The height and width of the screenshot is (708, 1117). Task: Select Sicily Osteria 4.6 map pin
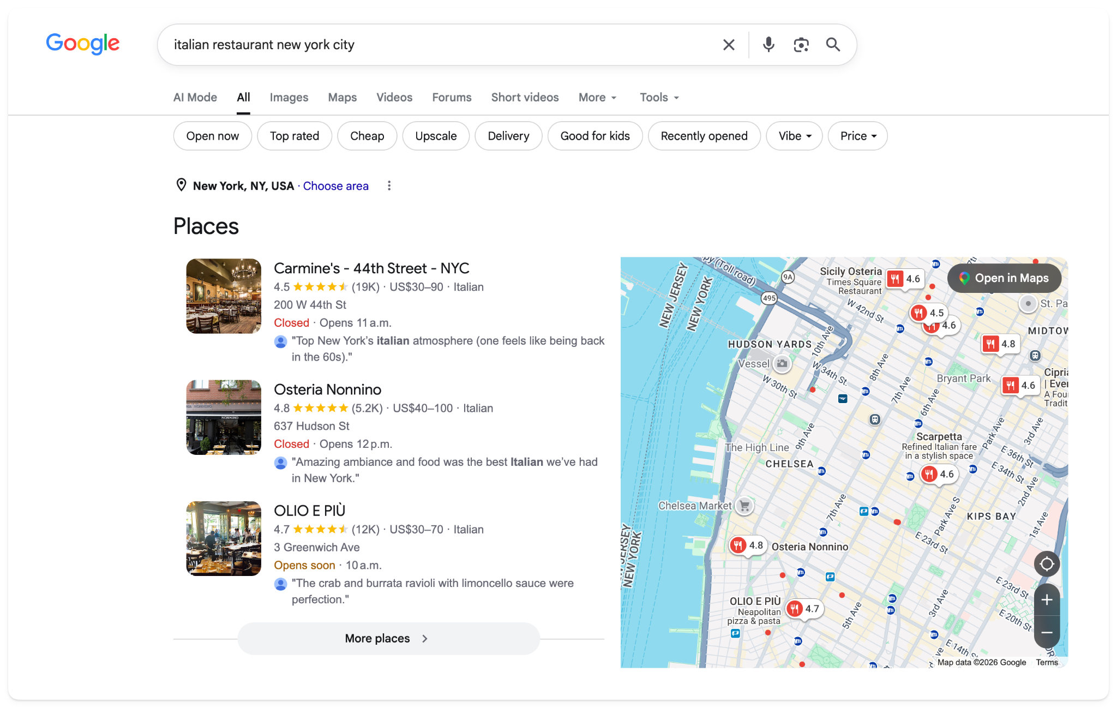coord(905,279)
